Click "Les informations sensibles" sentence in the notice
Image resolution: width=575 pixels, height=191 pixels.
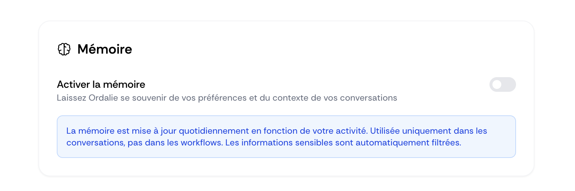pos(273,143)
